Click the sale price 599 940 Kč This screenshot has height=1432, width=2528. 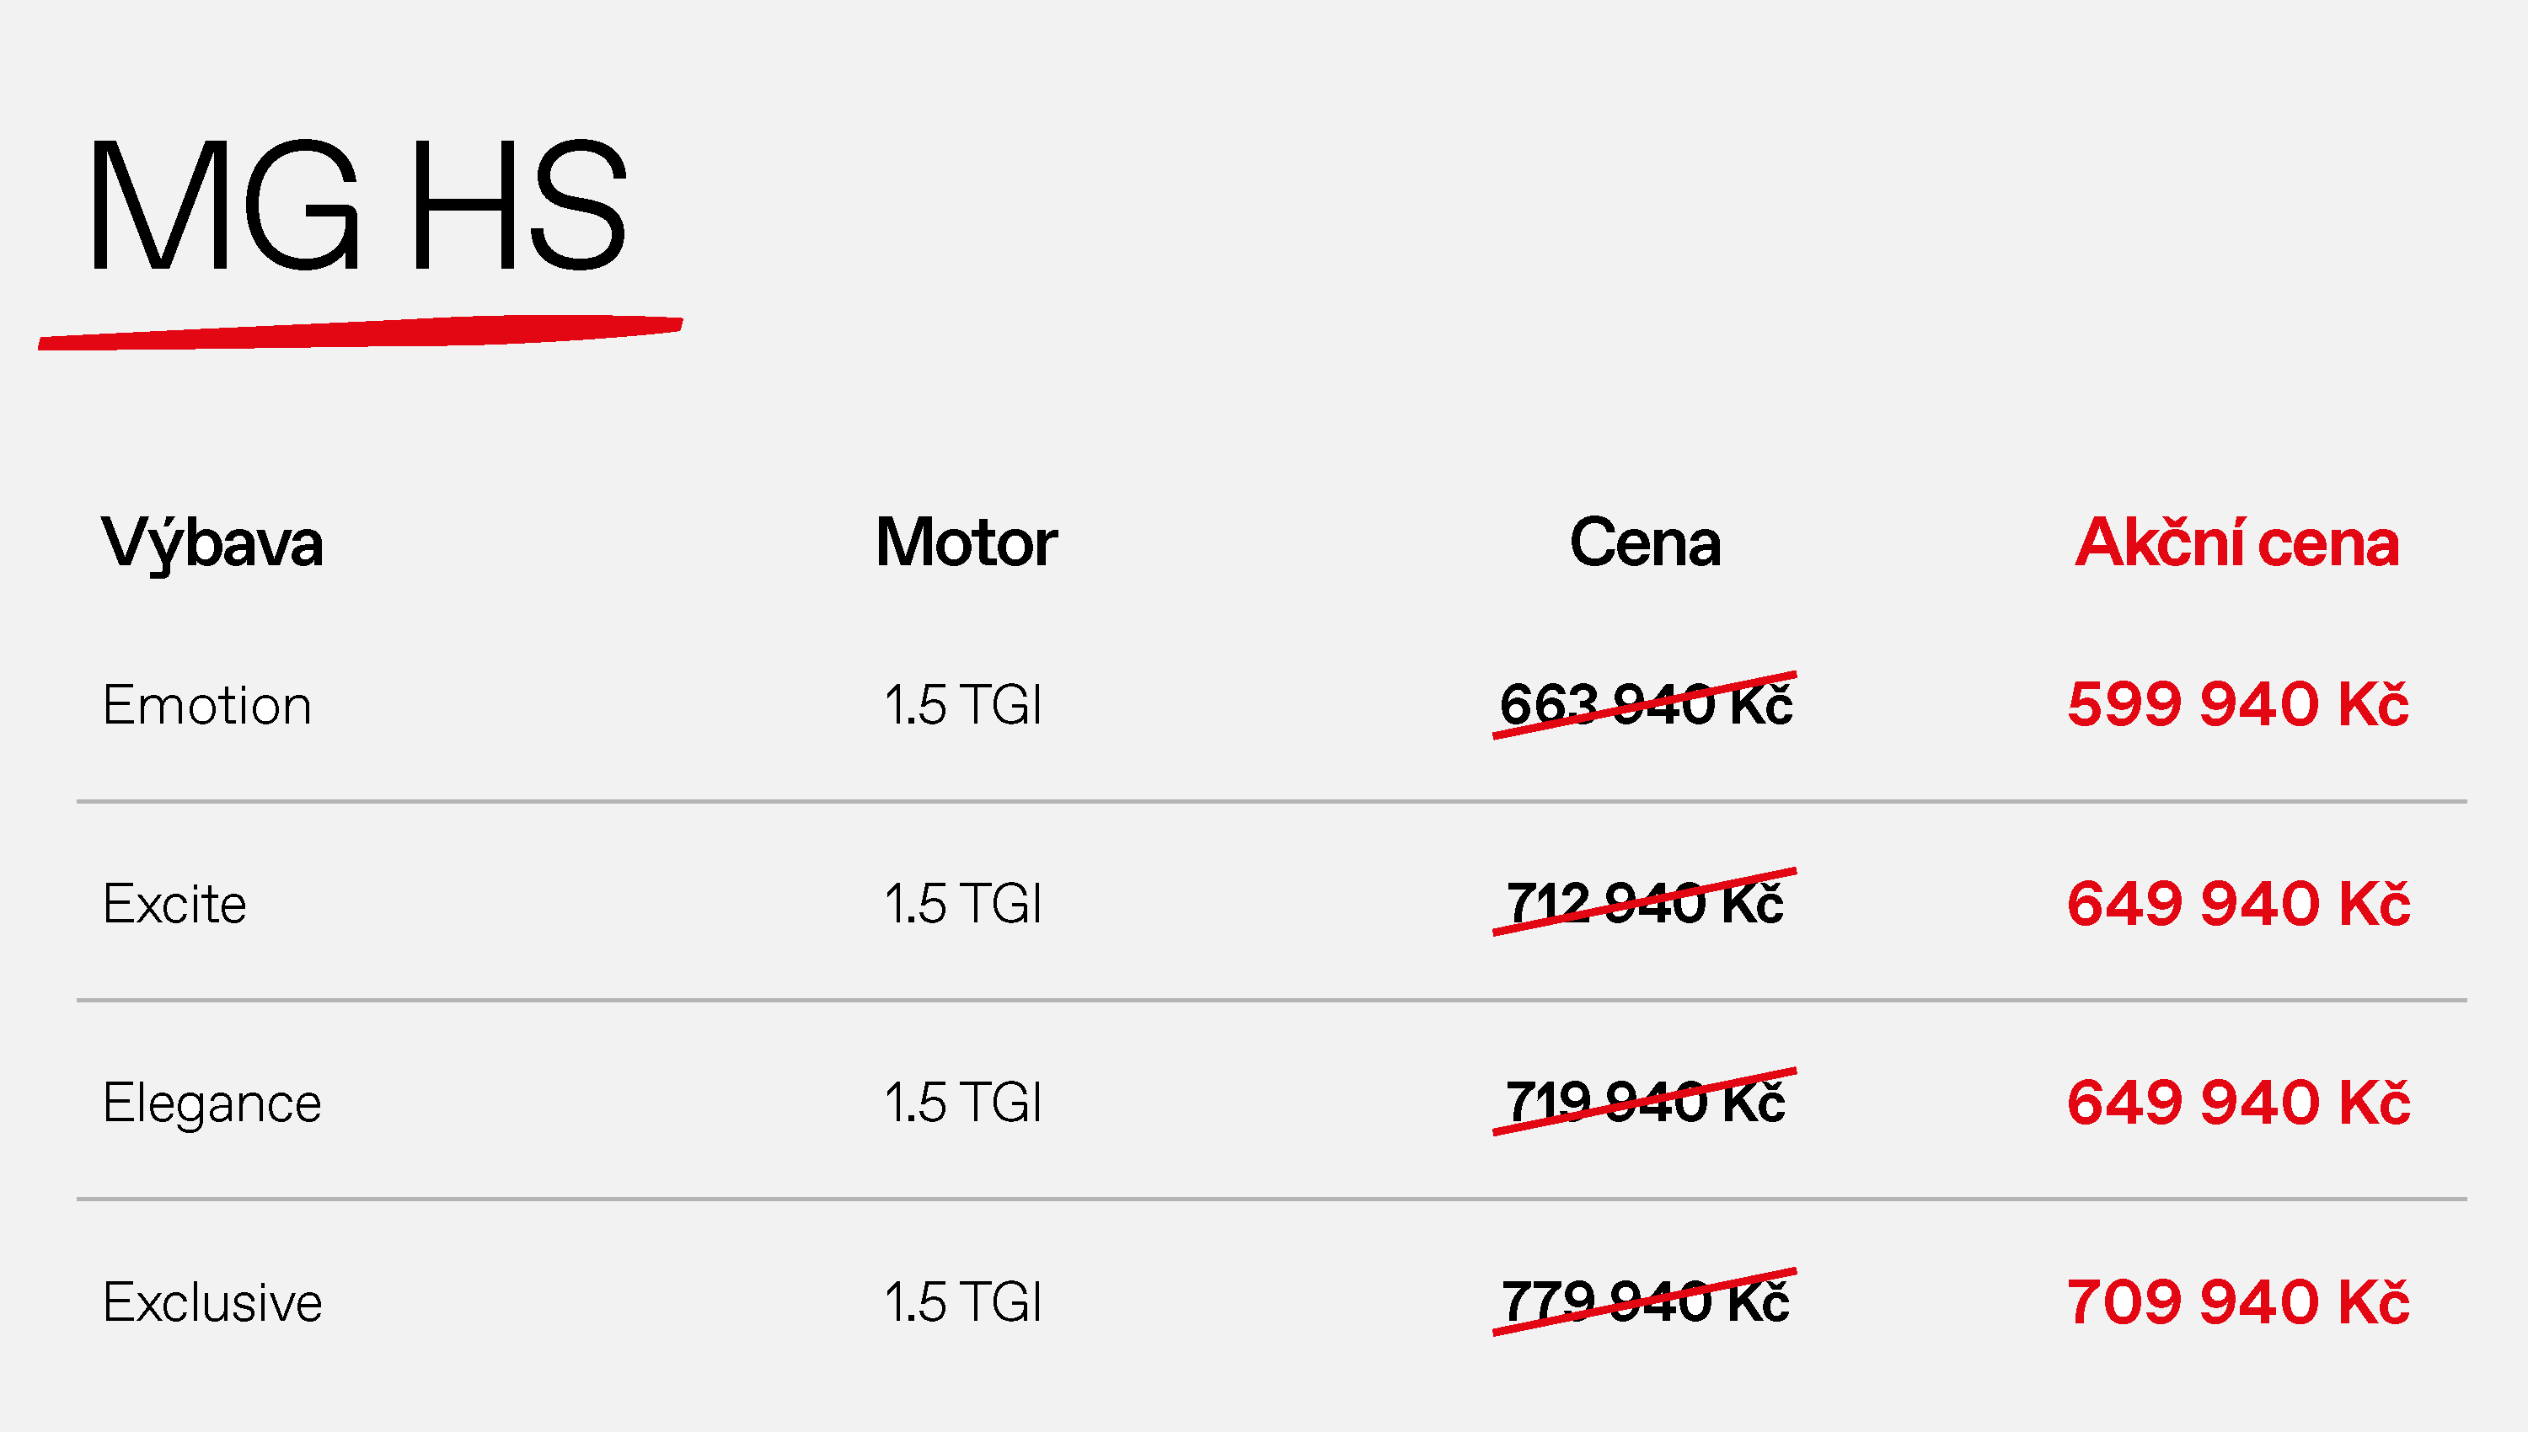[x=2238, y=704]
